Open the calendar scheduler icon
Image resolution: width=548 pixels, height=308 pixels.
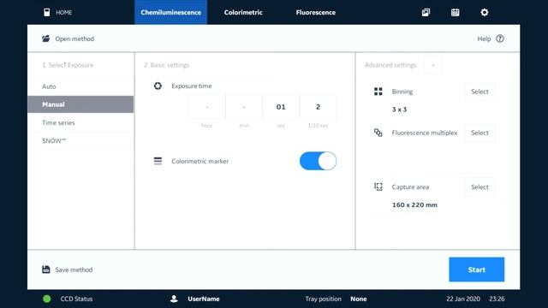pyautogui.click(x=455, y=12)
